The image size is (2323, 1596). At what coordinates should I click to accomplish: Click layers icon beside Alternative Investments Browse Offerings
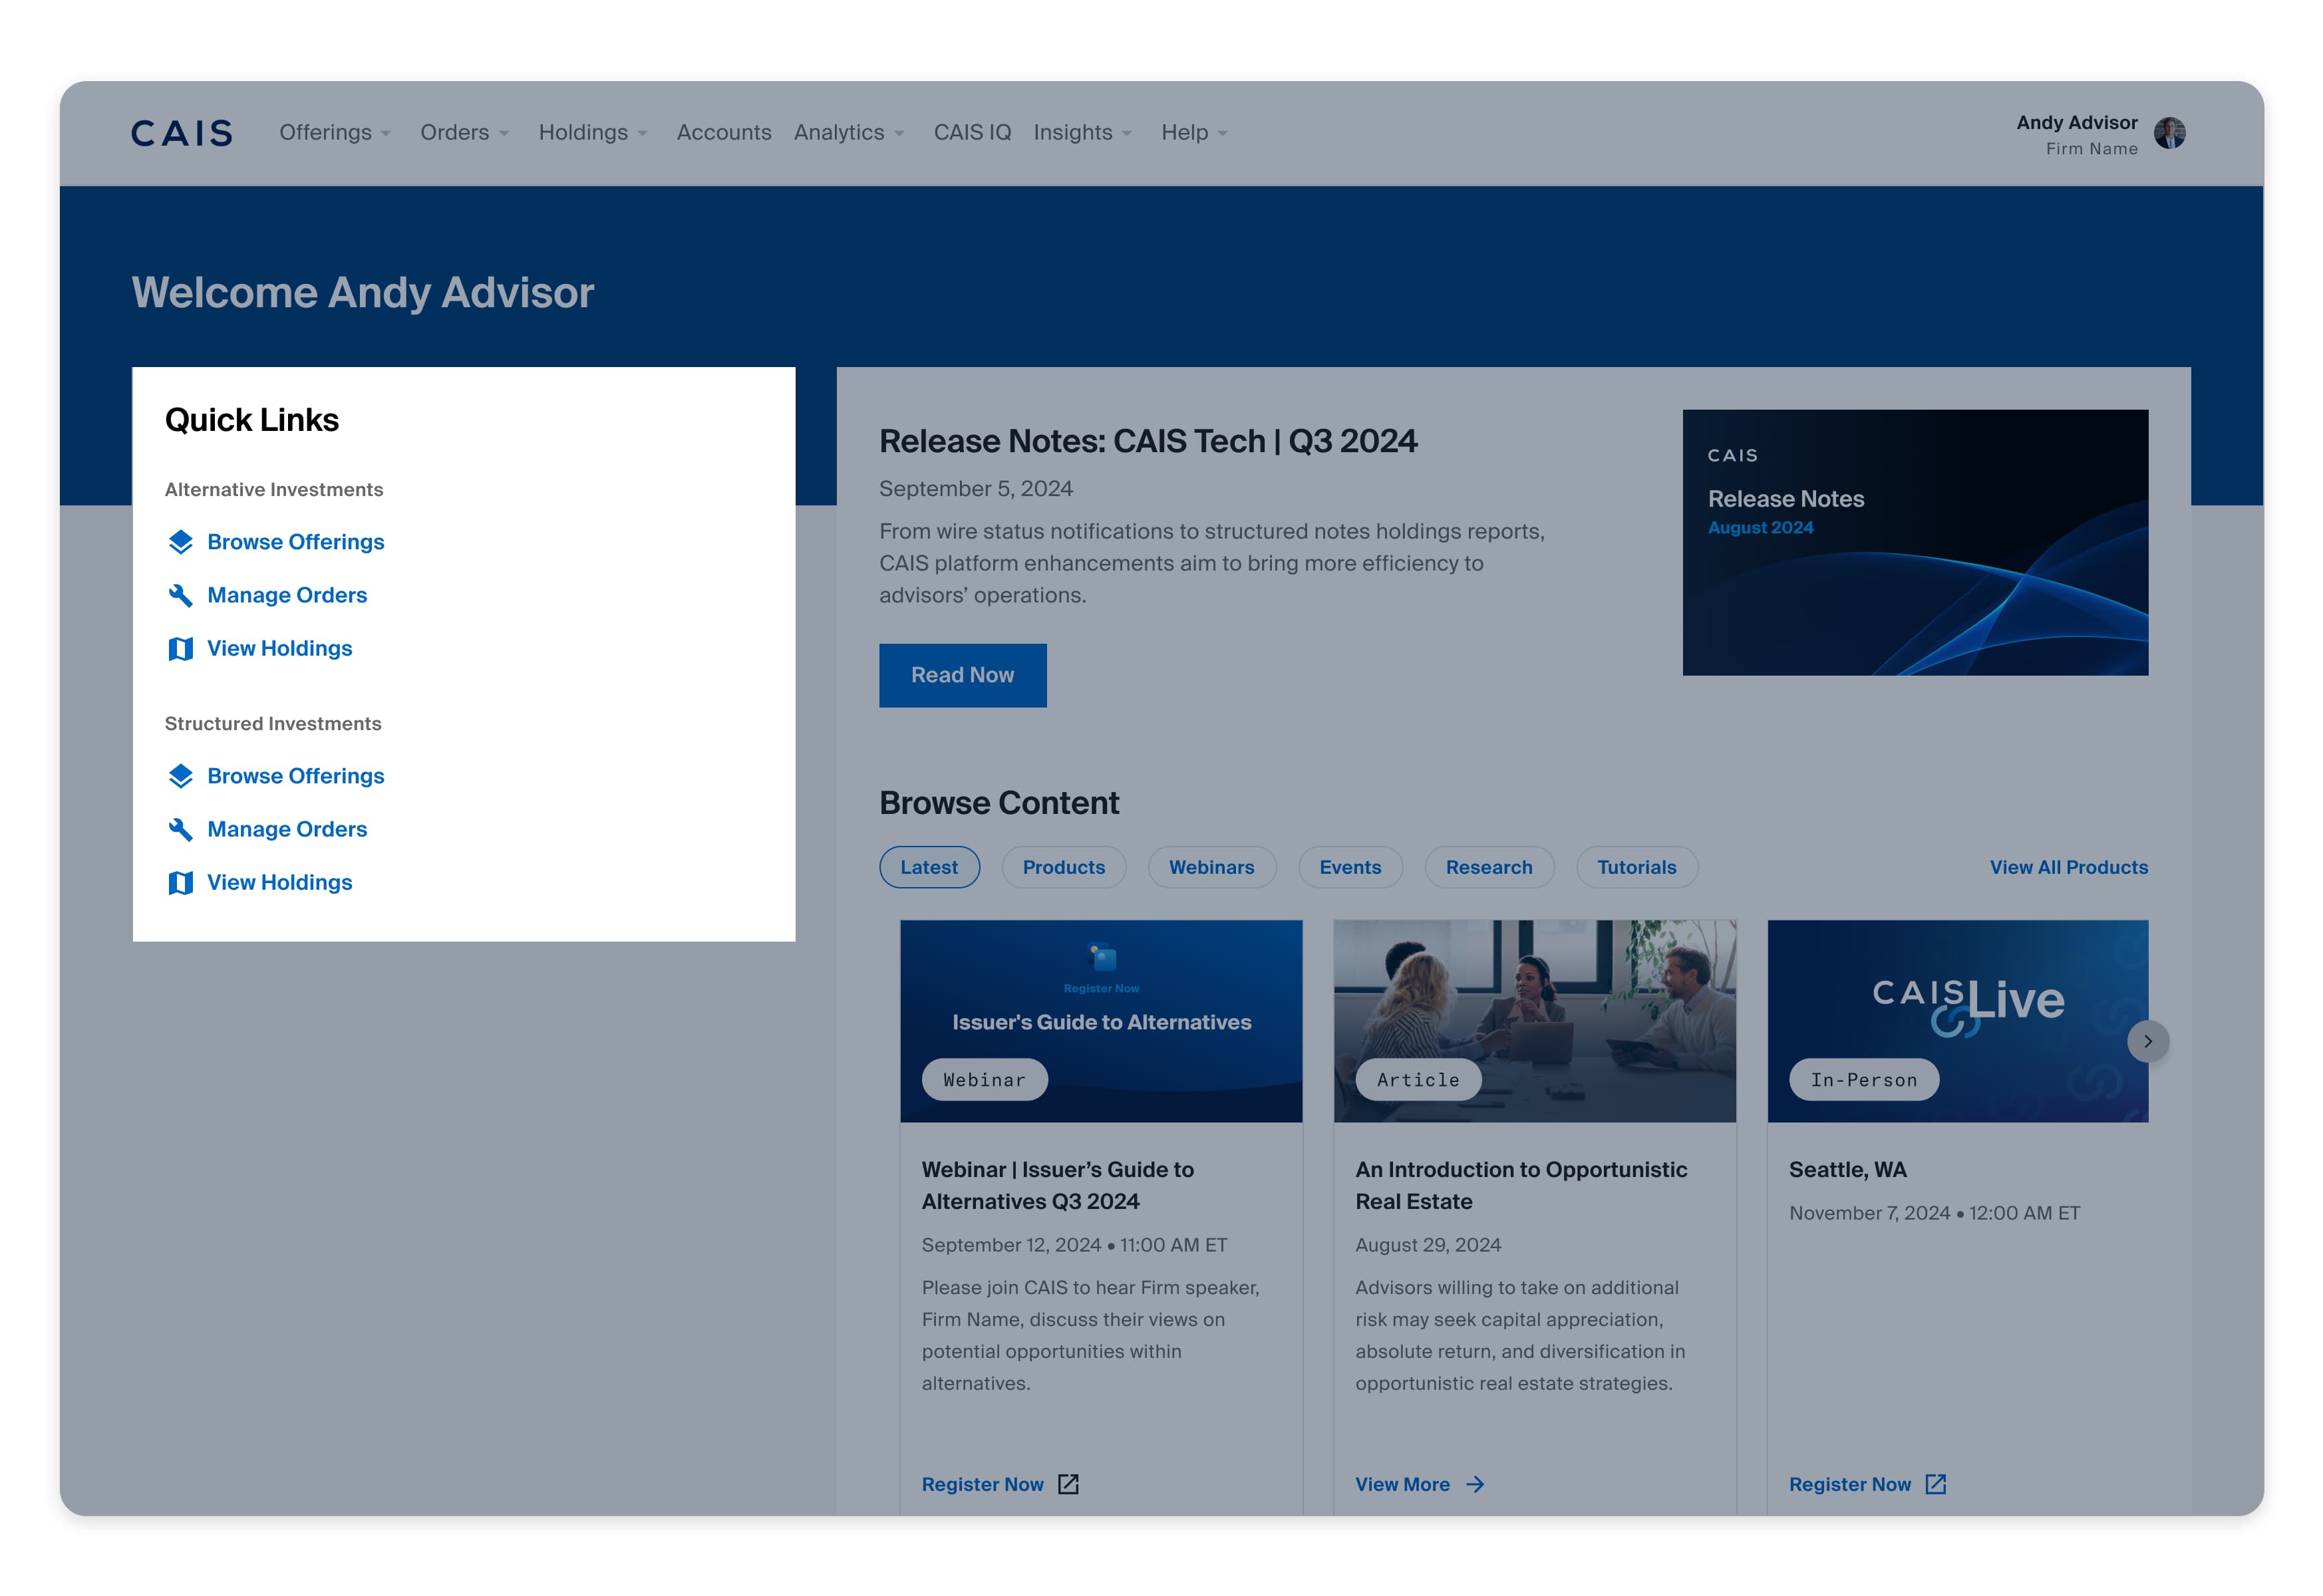(x=180, y=542)
